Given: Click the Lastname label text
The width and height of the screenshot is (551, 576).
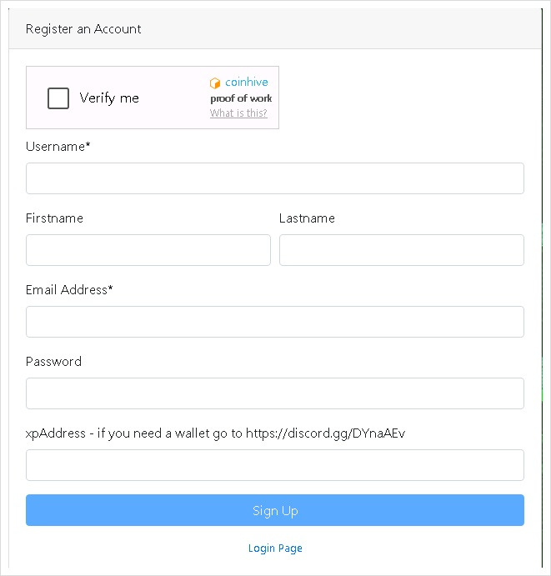Looking at the screenshot, I should [307, 218].
